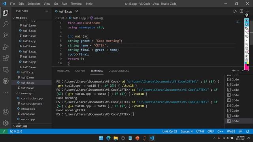253x142 pixels.
Task: Maximize the panel with up chevron
Action: point(243,71)
